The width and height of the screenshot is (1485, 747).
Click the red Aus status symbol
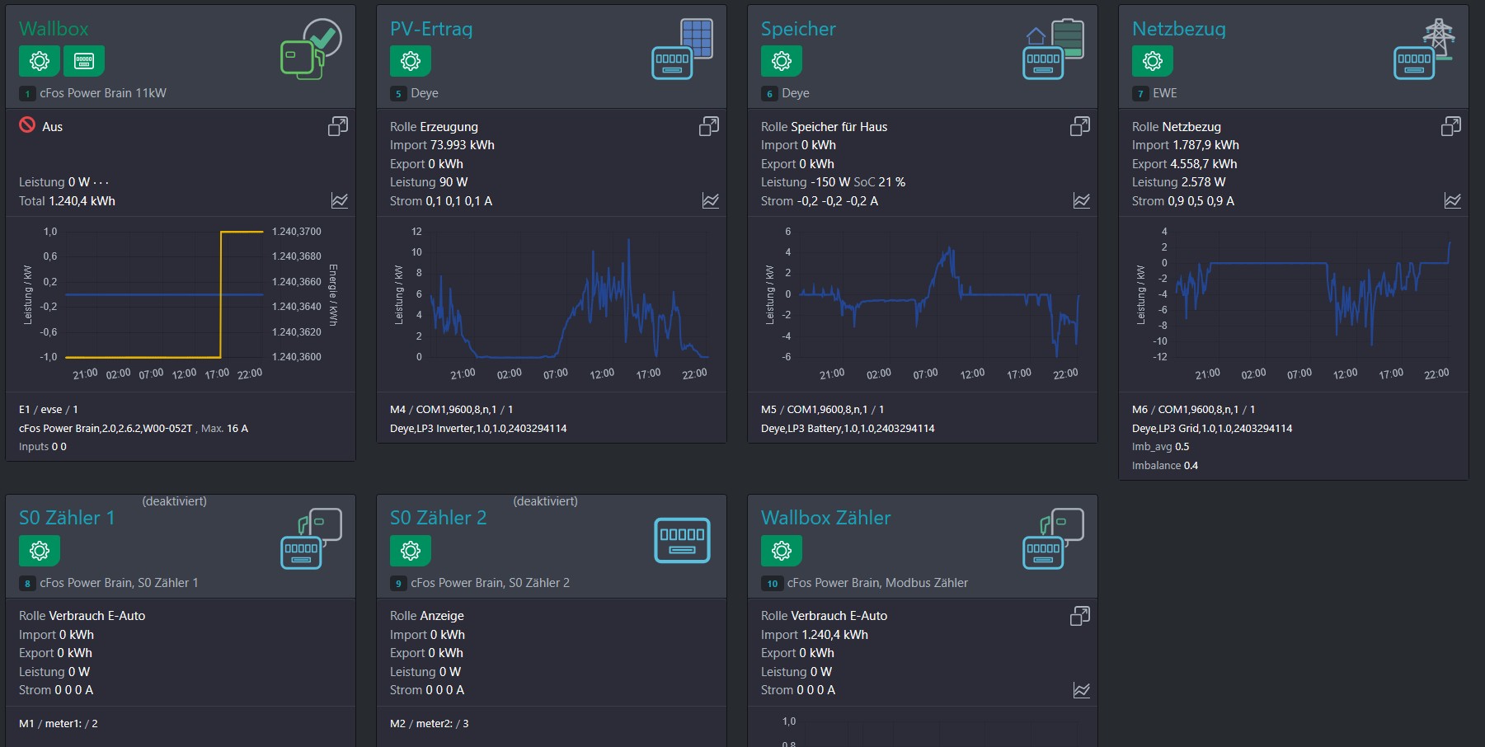coord(27,125)
